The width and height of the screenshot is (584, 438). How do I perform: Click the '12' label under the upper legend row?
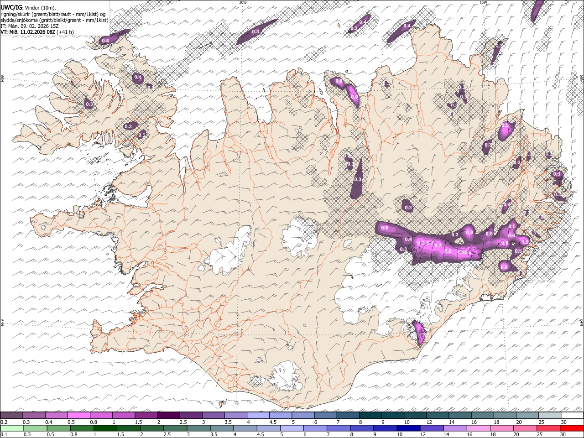click(x=429, y=422)
